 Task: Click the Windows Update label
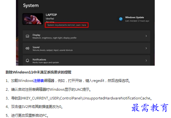pos(135,17)
